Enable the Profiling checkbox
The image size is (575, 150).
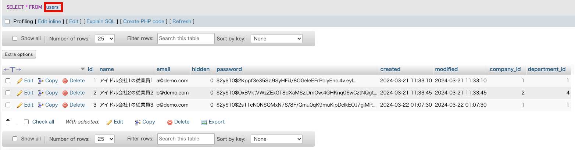[7, 22]
